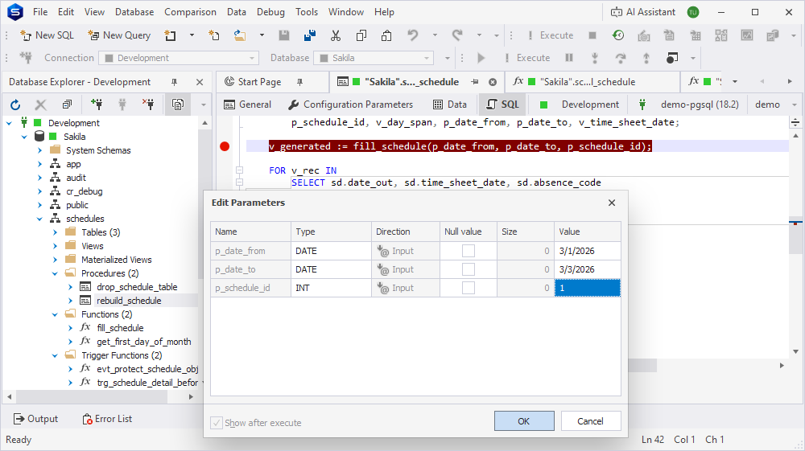Edit the p_date_from value 3/1/2026
This screenshot has height=451, width=805.
[x=588, y=251]
